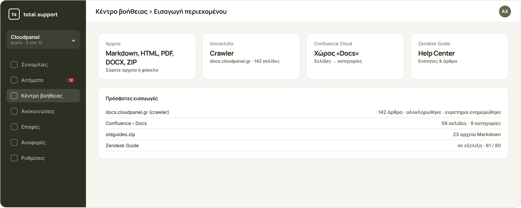Click the icon beside Ανακοινώσεις
521x208 pixels.
(14, 111)
